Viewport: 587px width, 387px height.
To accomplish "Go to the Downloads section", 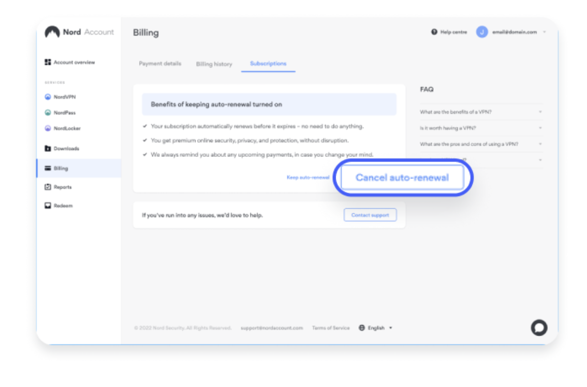I will (66, 149).
